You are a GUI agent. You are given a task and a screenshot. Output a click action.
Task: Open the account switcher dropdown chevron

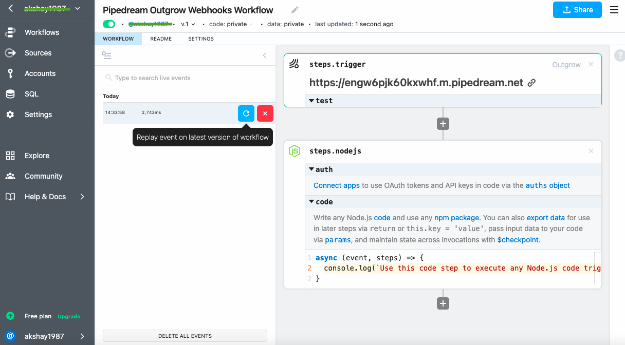click(78, 9)
